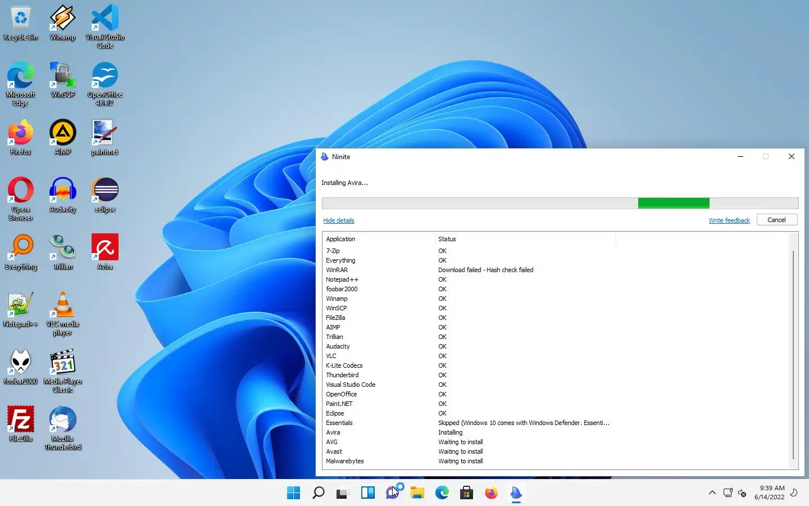Cancel the Ninite installation

776,220
